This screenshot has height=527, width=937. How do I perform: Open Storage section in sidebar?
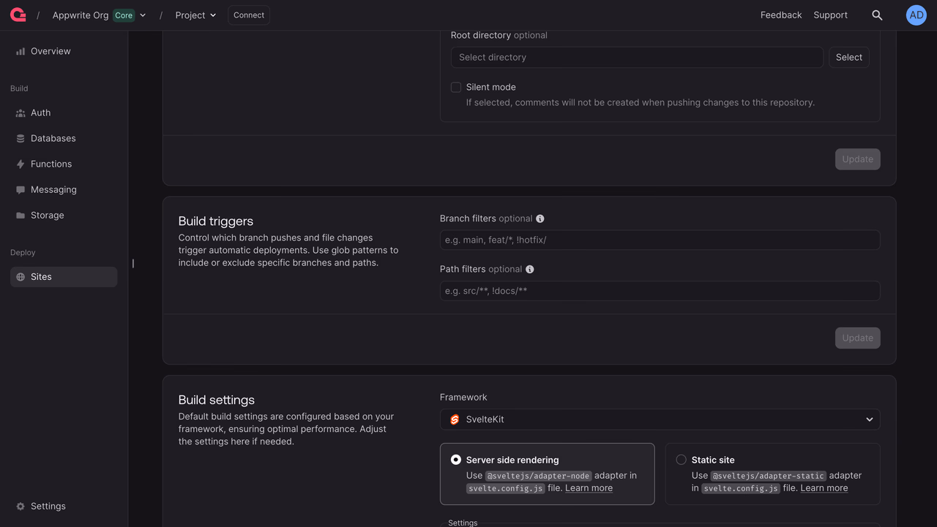(64, 215)
